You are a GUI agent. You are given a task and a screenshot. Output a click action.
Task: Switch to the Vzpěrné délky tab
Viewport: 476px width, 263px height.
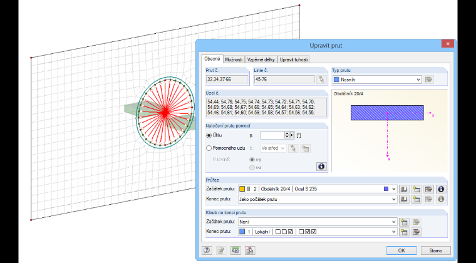point(261,59)
